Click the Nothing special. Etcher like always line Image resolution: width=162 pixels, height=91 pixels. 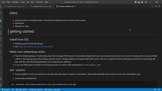pyautogui.click(x=29, y=44)
